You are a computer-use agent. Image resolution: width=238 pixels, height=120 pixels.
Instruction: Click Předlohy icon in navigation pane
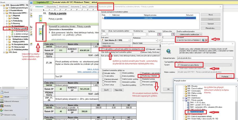2,105
